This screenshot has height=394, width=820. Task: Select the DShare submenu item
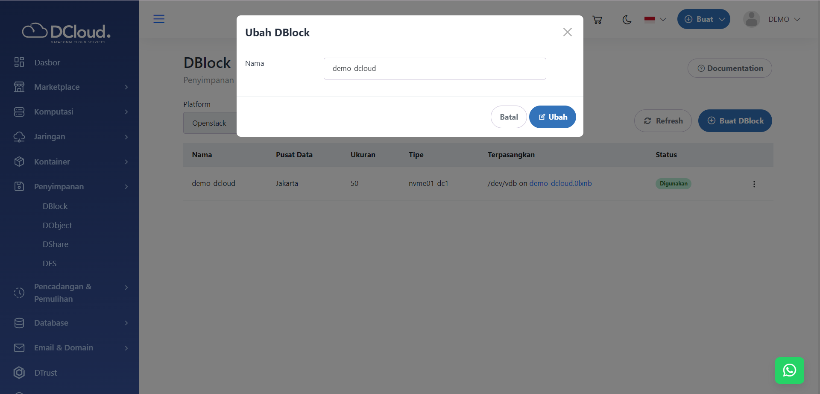(x=56, y=244)
